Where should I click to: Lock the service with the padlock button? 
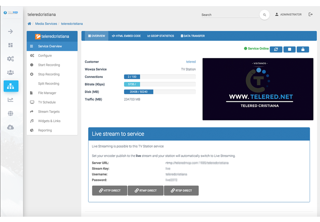click(x=303, y=49)
